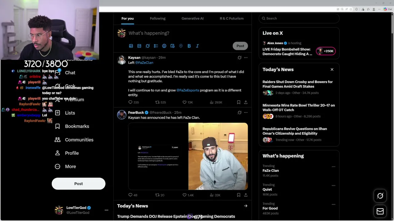Open Minnesota Wins Rate Bowl news story
The width and height of the screenshot is (394, 221).
pos(299,110)
